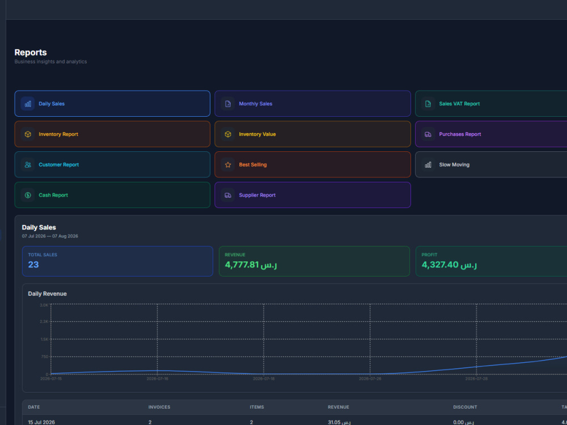This screenshot has height=425, width=567.
Task: Open the Supplier Report
Action: 312,195
